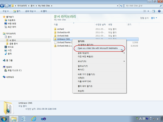The width and height of the screenshot is (163, 122).
Task: Sort by the 이름 column header
Action: [74, 25]
